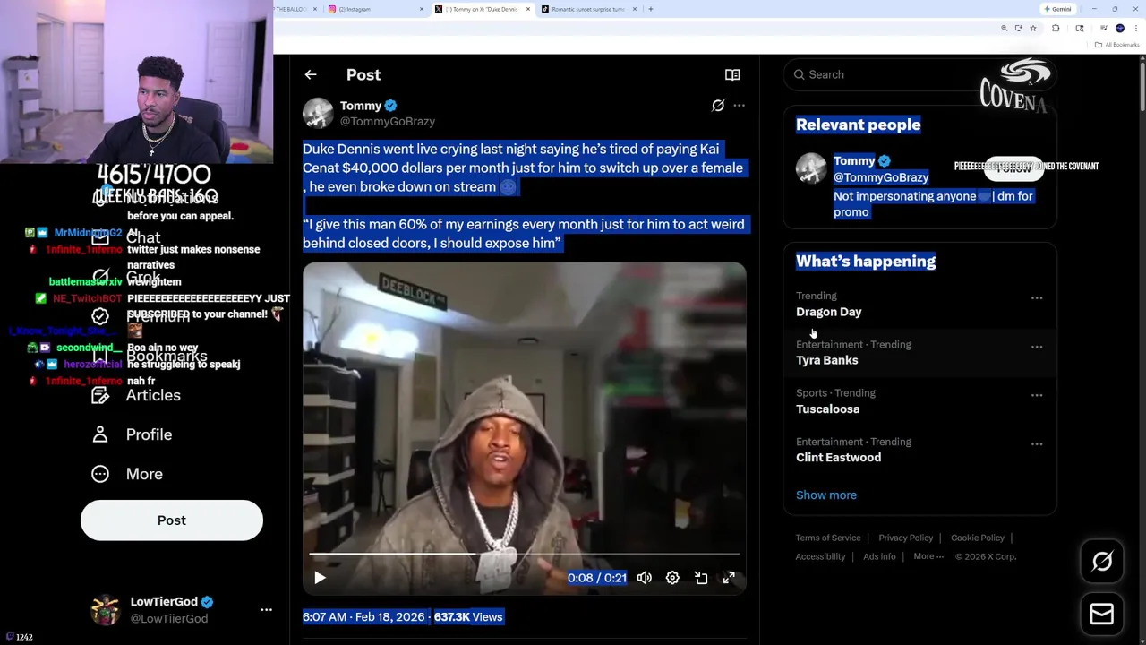Click the @TommyGoBrazy handle on the post
The width and height of the screenshot is (1146, 645).
(x=388, y=121)
